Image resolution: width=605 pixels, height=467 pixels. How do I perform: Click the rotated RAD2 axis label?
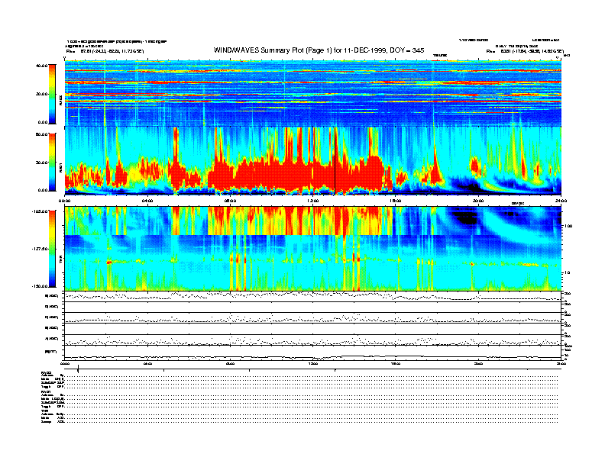61,101
